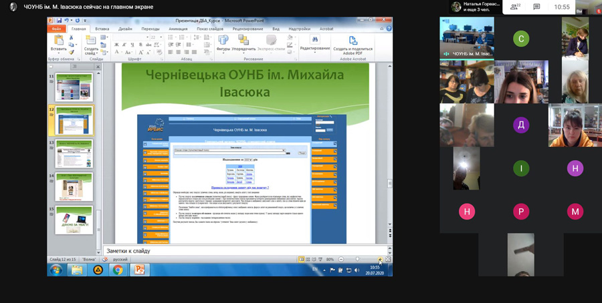
Task: Start Slide Show view from status bar
Action: click(320, 260)
